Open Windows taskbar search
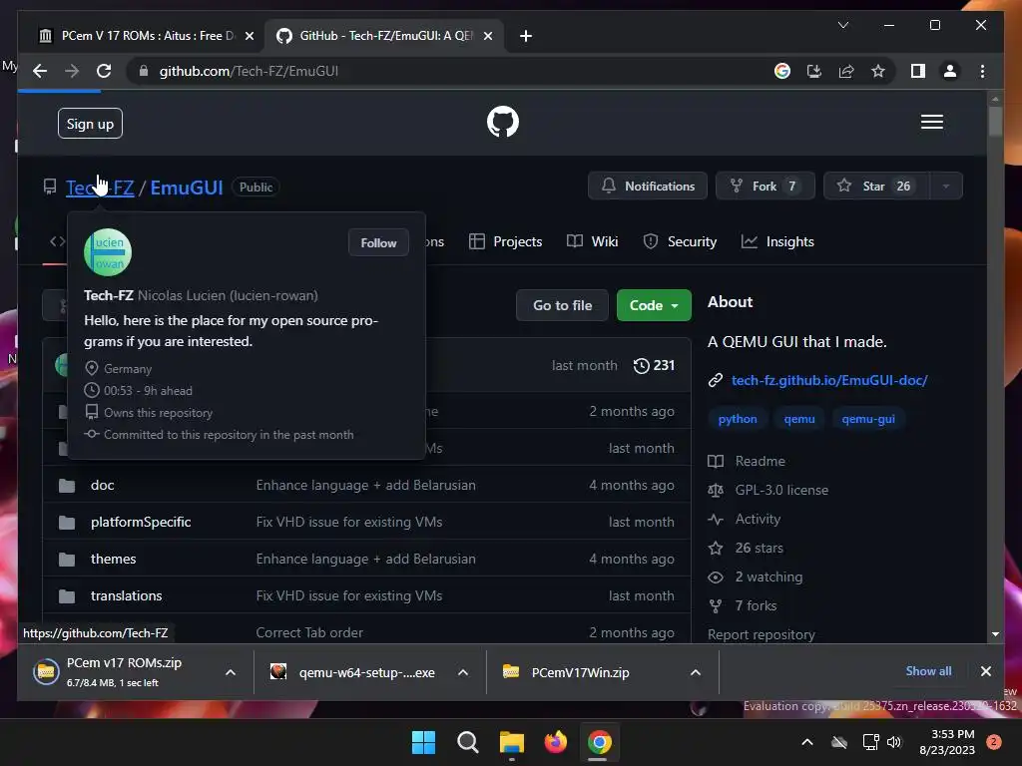1022x766 pixels. [467, 742]
